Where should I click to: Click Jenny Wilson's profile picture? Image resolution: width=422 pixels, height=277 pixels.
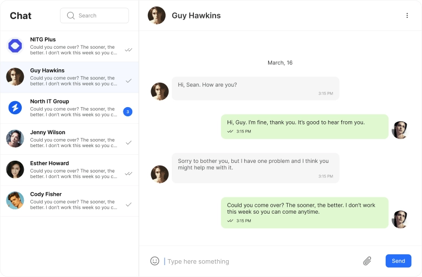click(15, 138)
